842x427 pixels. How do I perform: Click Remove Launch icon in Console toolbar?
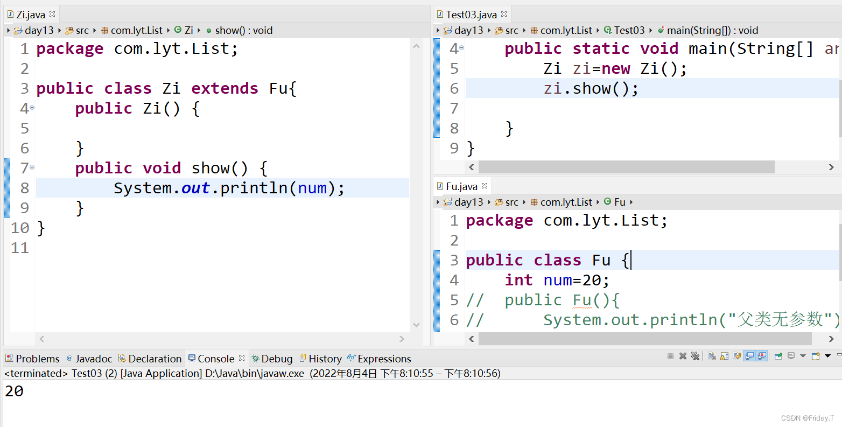(683, 356)
